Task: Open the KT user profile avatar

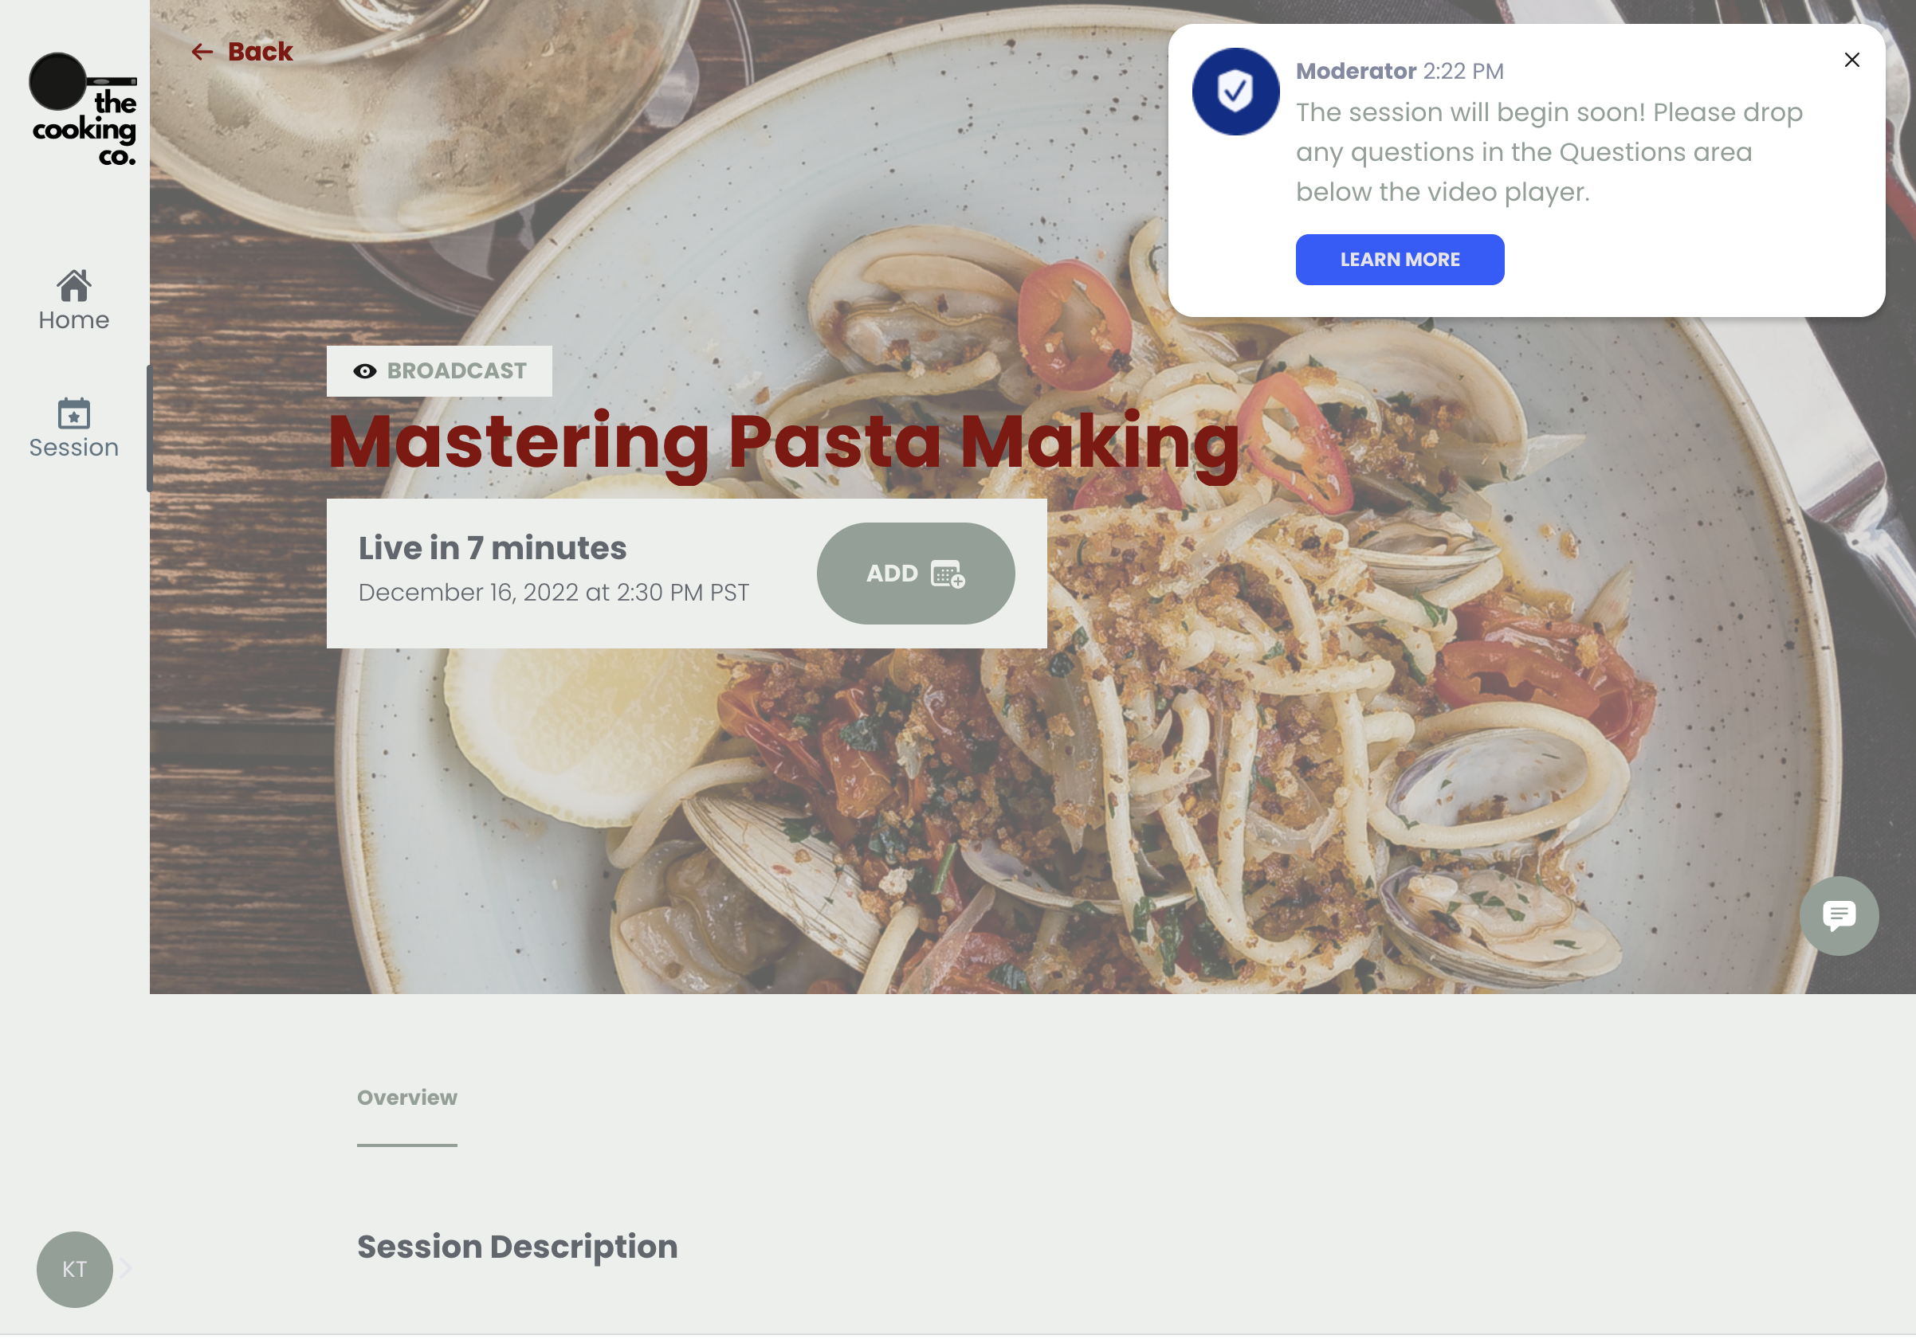Action: tap(74, 1271)
